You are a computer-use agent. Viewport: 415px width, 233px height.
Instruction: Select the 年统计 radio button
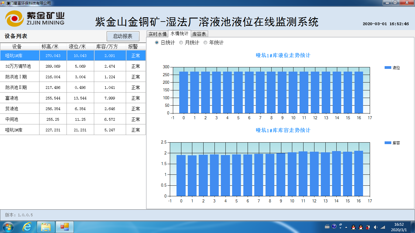pyautogui.click(x=205, y=43)
